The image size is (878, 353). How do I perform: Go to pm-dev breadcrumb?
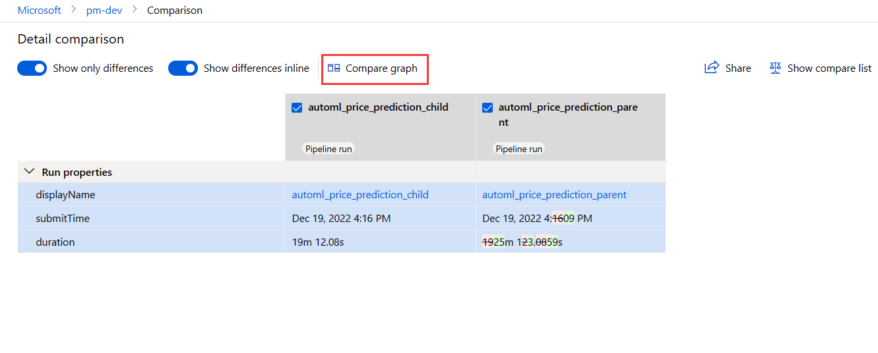[104, 11]
